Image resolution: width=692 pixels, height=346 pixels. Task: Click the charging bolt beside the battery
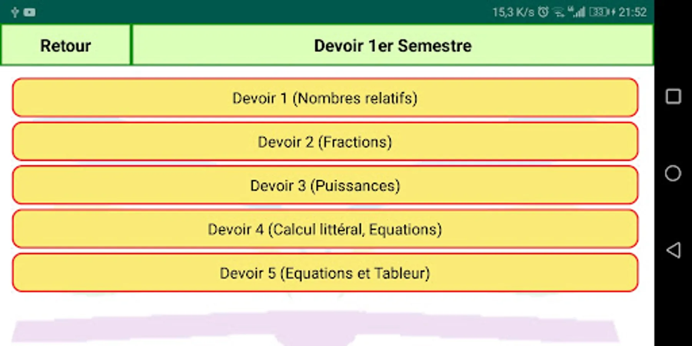point(613,12)
